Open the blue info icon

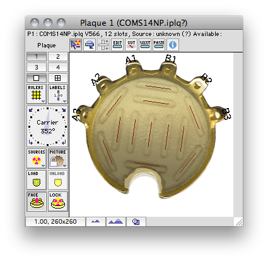[173, 45]
